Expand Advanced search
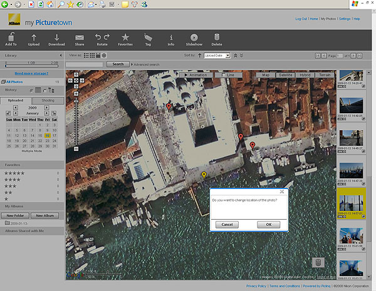376x291 pixels. (145, 64)
